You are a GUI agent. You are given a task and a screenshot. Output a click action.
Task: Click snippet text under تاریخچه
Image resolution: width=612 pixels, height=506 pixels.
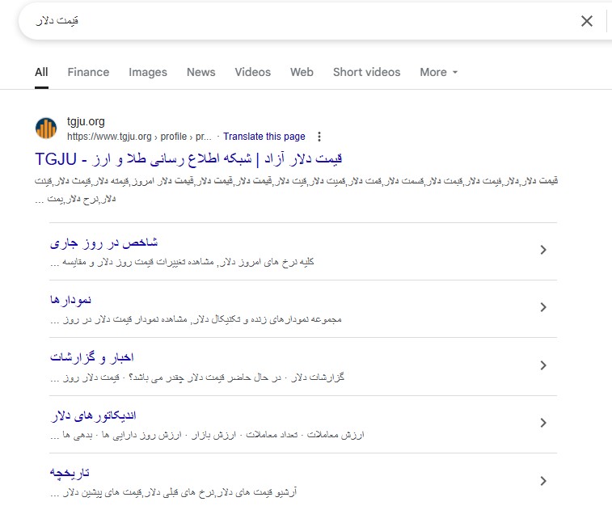point(174,492)
